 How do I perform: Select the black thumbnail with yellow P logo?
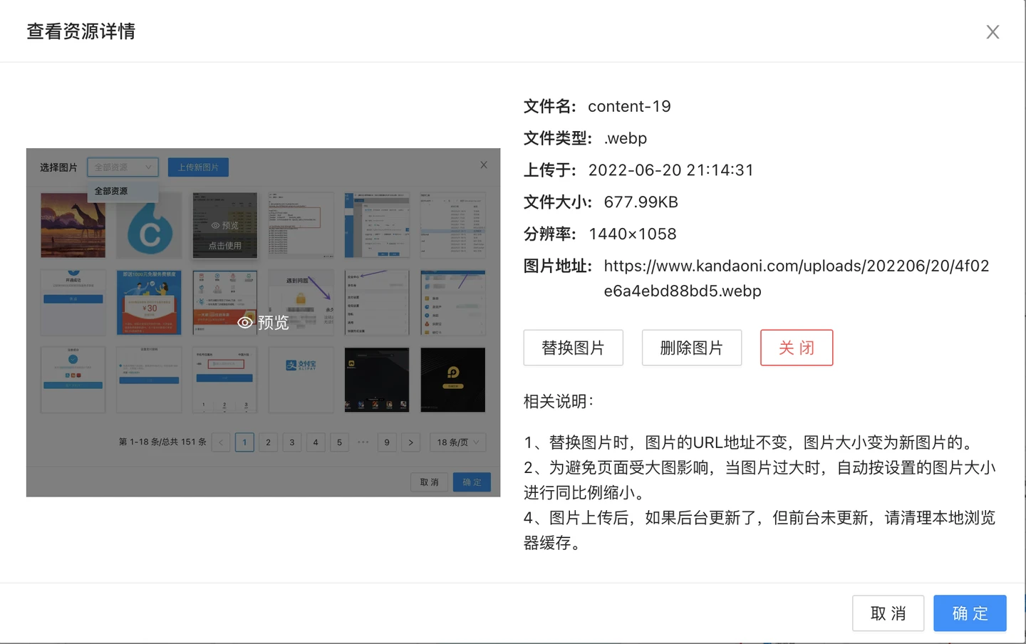click(x=452, y=380)
